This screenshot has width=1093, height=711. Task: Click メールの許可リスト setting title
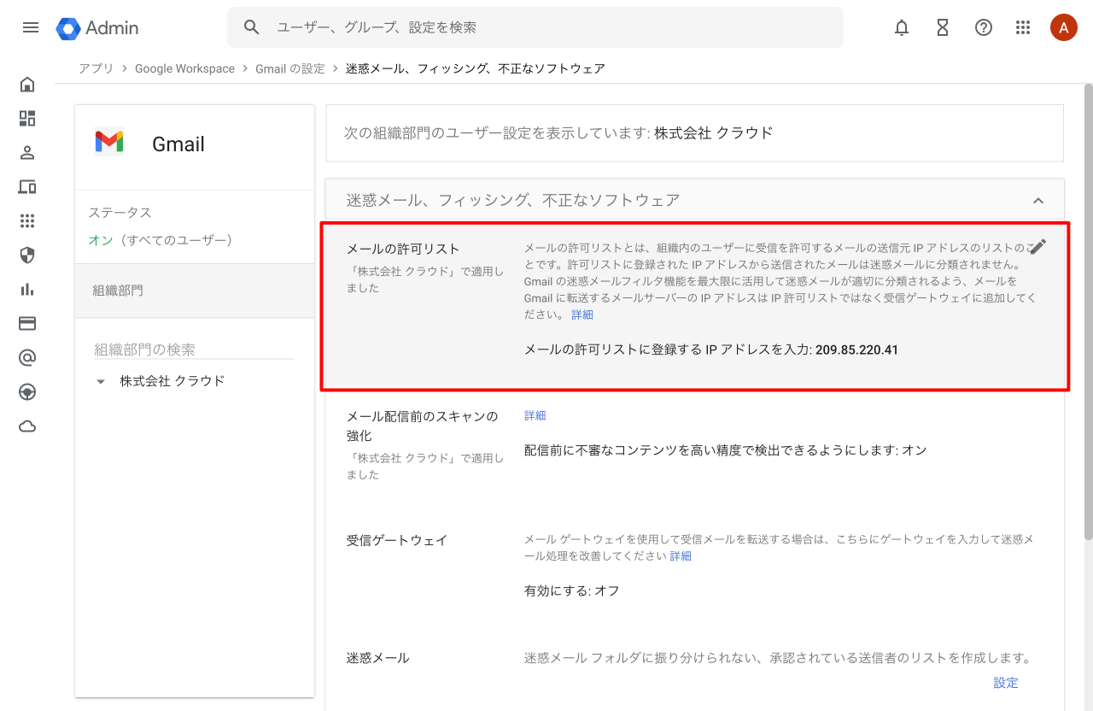click(x=403, y=249)
